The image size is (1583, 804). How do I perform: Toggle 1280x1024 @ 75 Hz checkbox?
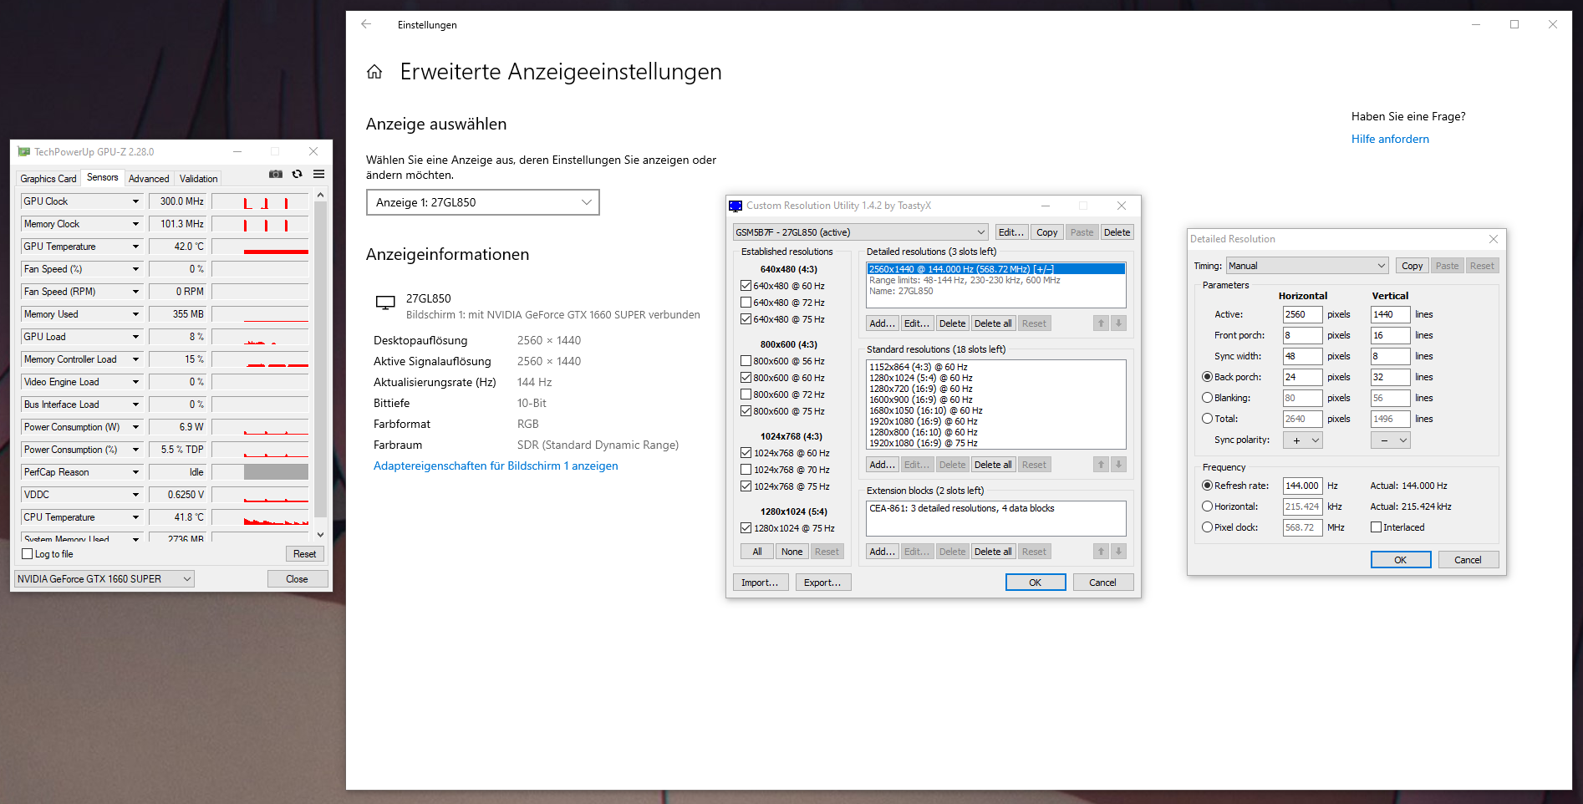click(746, 528)
